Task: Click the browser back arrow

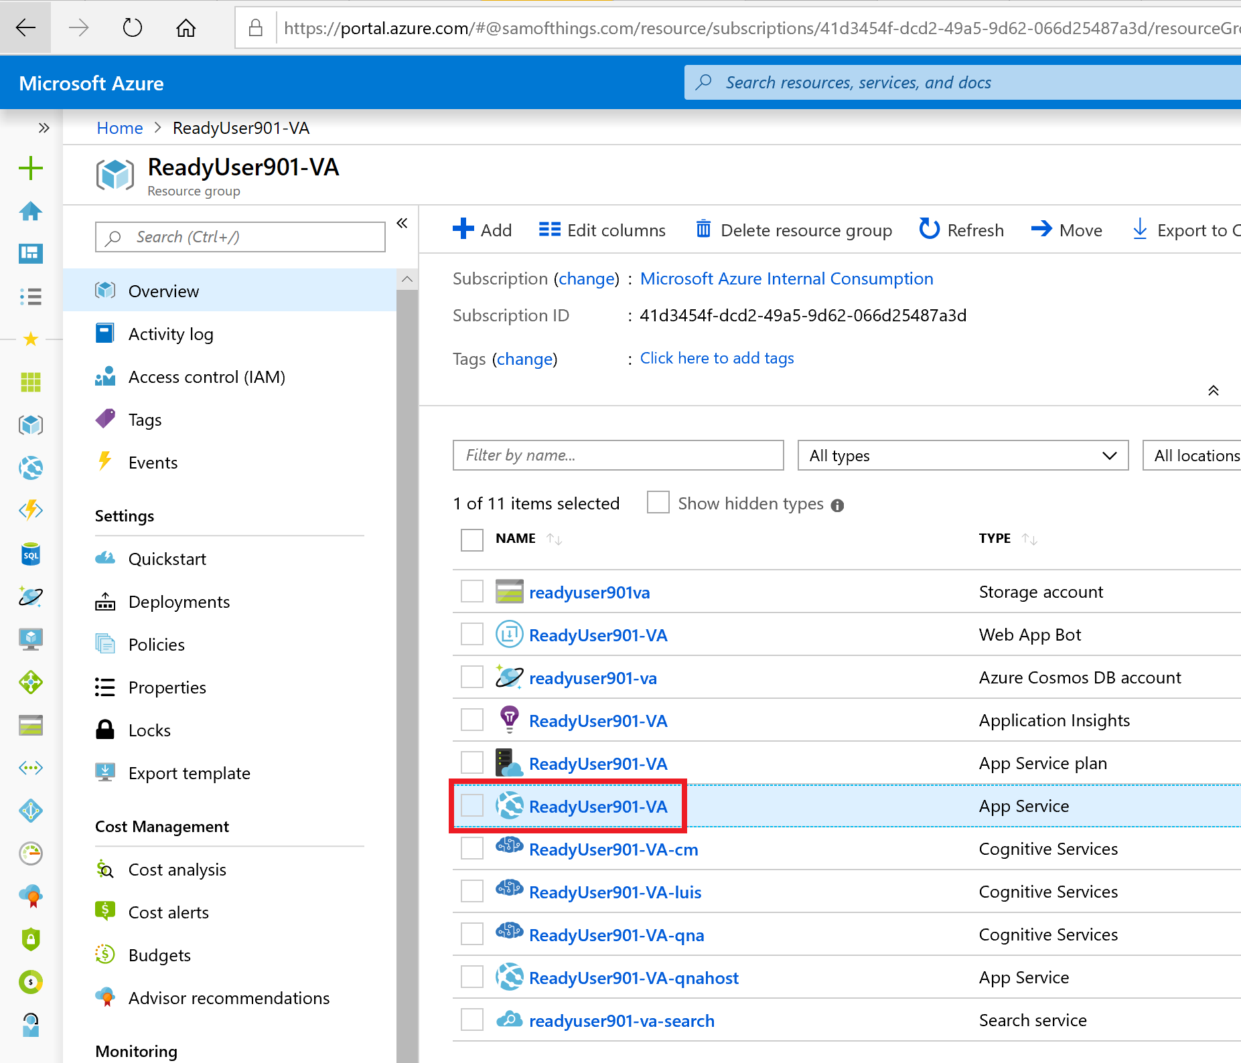Action: pyautogui.click(x=25, y=27)
